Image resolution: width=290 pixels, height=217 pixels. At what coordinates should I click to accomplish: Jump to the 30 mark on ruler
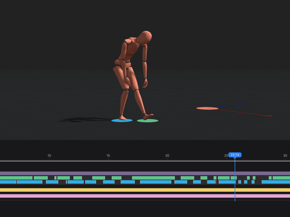click(285, 156)
